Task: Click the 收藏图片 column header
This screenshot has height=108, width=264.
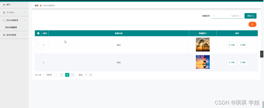Action: point(203,33)
